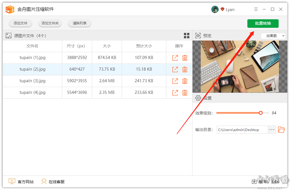Viewport: 290px width, 190px height.
Task: Switch to grid view of source images
Action: 187,35
